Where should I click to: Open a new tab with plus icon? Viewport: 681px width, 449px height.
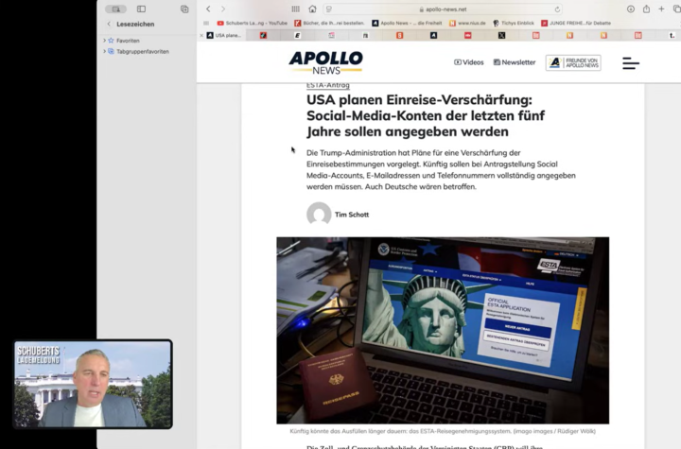point(662,9)
